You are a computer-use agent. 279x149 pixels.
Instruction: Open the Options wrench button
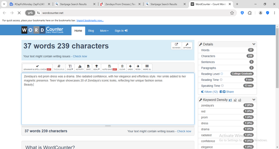click(187, 46)
